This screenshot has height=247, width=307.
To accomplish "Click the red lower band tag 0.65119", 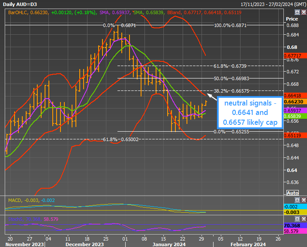I will pos(295,136).
